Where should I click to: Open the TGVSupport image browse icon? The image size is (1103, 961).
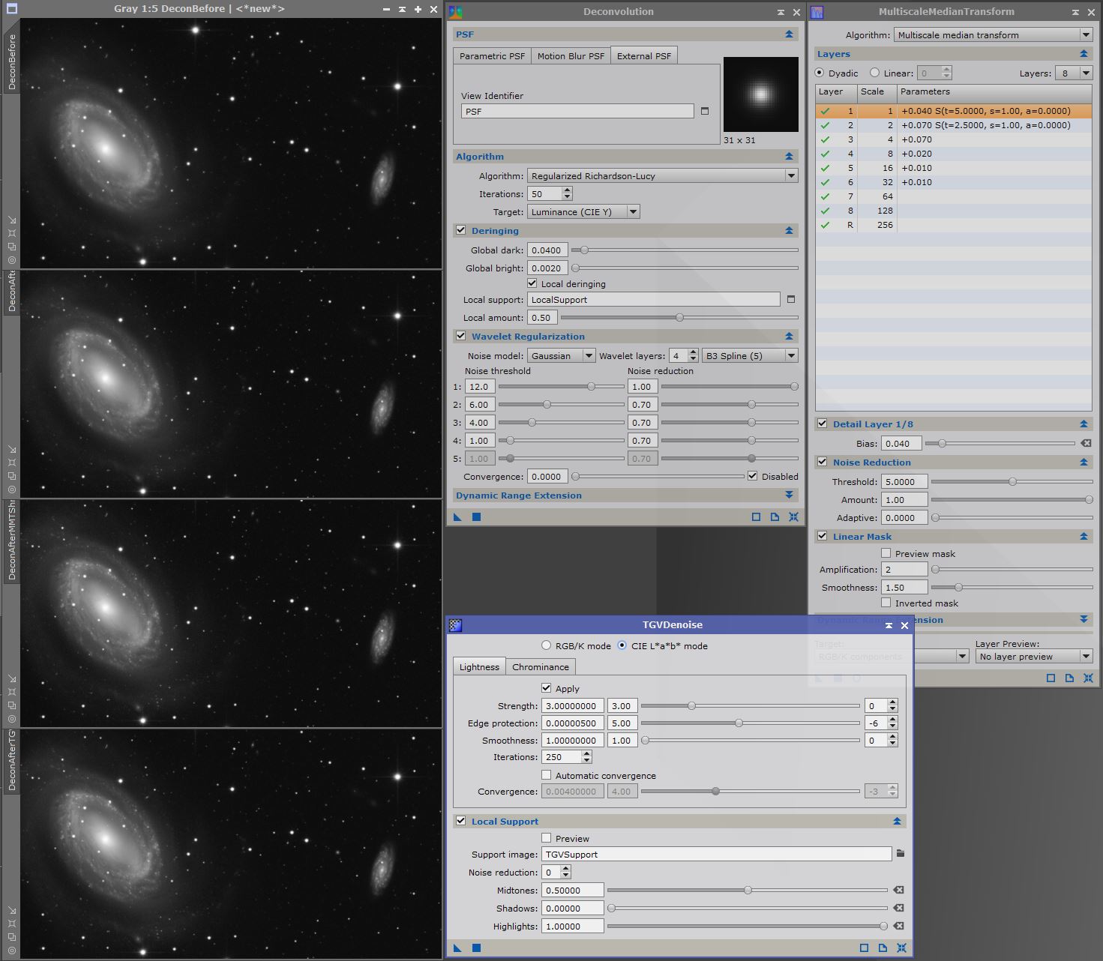[900, 854]
